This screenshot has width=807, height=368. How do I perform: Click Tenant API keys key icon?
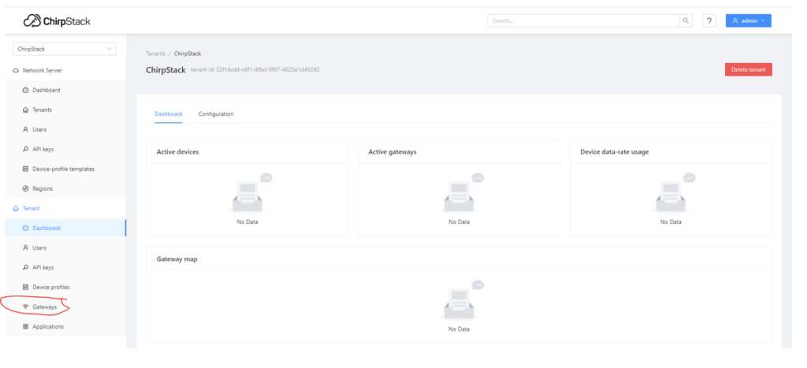point(26,268)
